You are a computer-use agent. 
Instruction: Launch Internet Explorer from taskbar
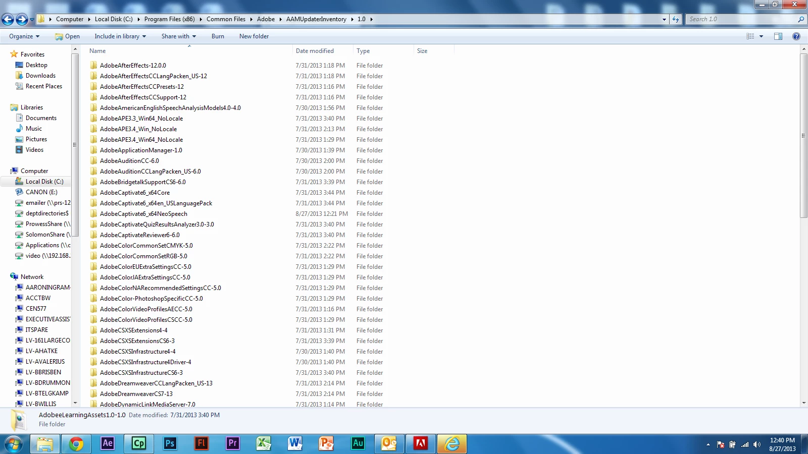[x=452, y=444]
